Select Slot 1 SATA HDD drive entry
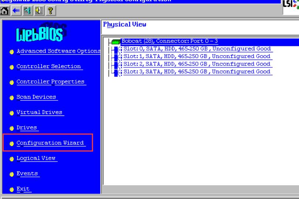Screen dimensions: 299x199 pyautogui.click(x=197, y=56)
